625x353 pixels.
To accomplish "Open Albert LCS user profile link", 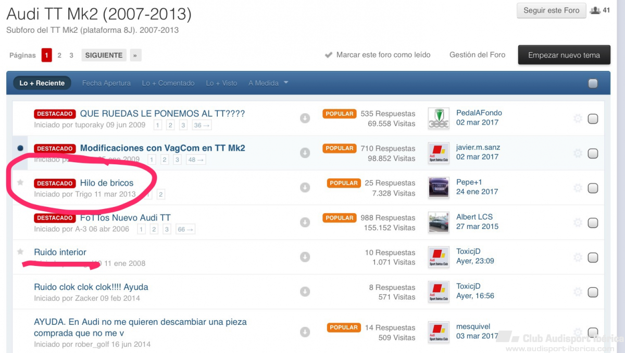I will pyautogui.click(x=474, y=217).
